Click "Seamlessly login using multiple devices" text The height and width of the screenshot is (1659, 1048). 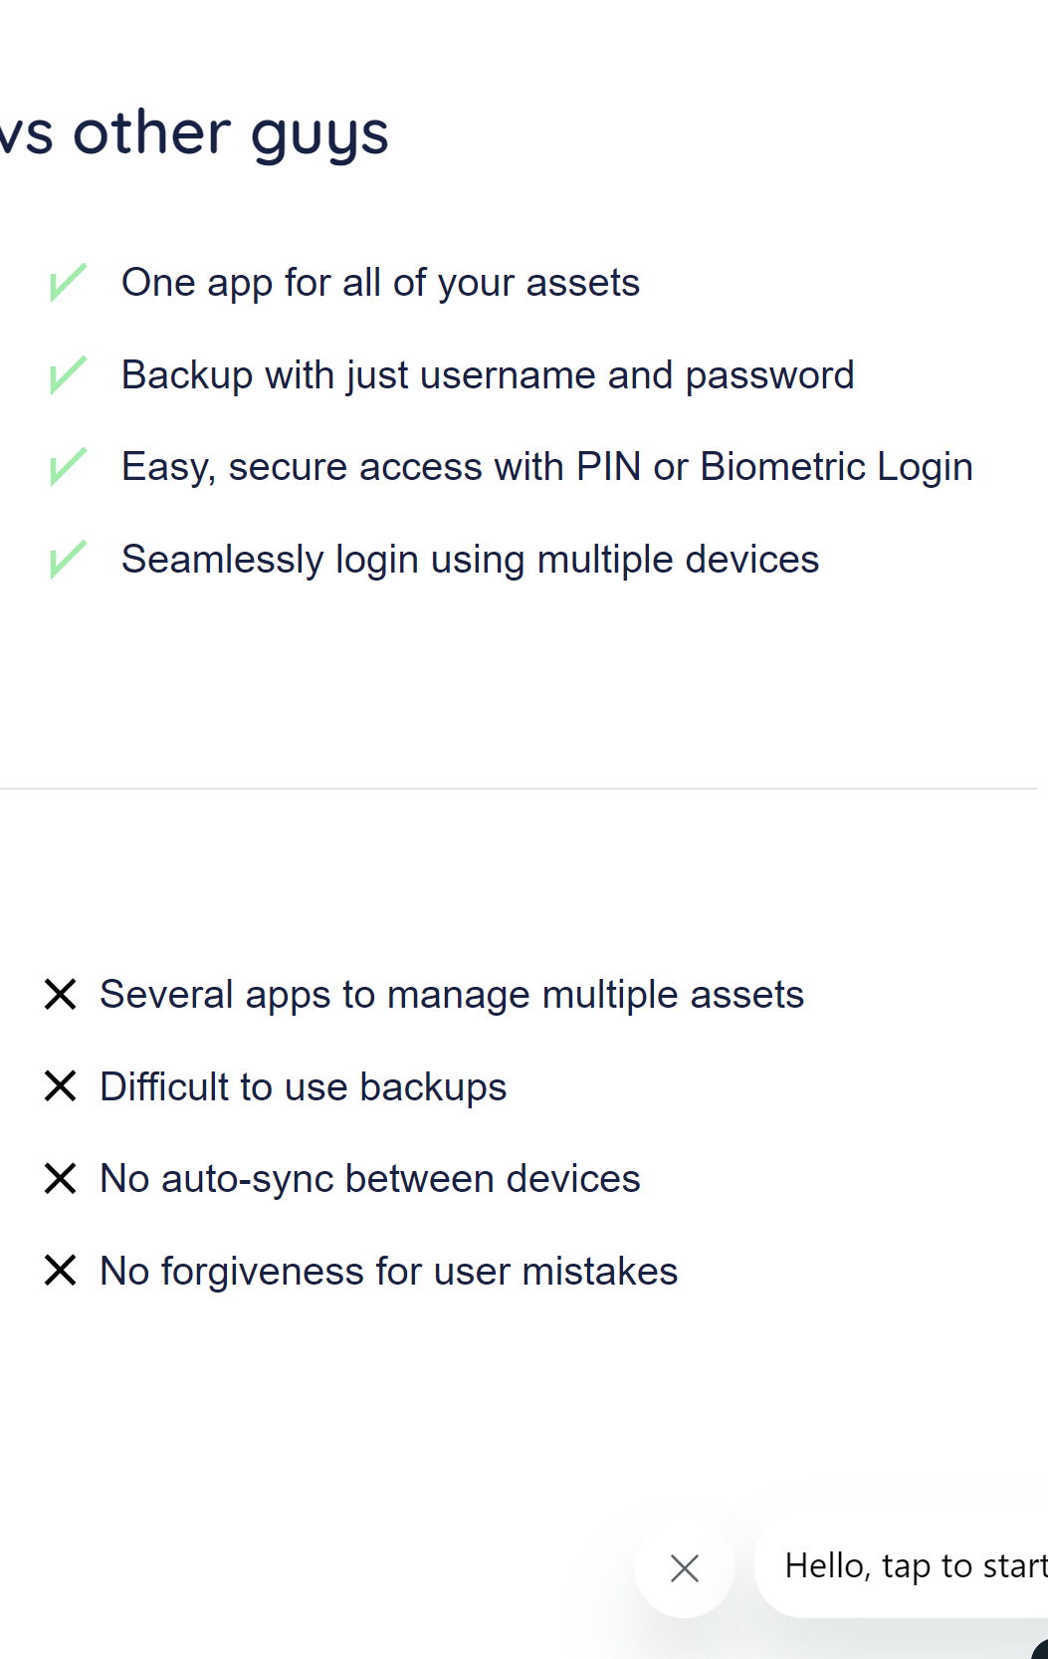470,560
